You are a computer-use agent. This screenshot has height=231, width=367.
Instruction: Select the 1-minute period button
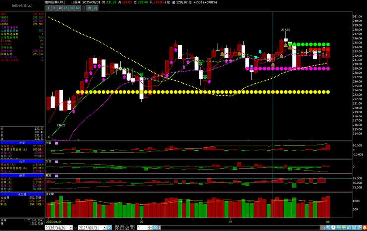pos(48,8)
